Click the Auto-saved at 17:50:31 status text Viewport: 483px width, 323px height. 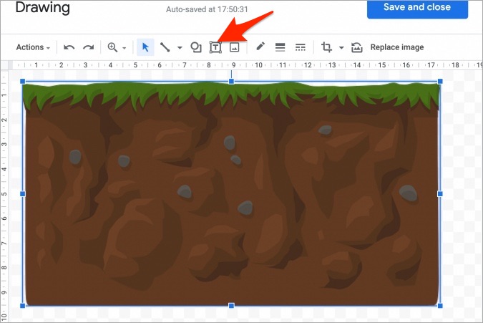click(207, 9)
